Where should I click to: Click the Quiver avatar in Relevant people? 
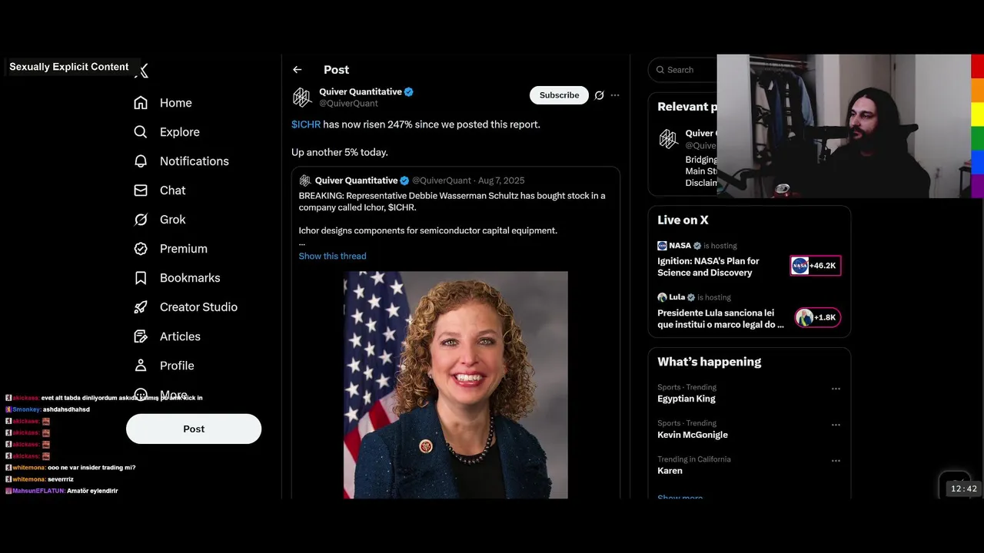pos(669,139)
